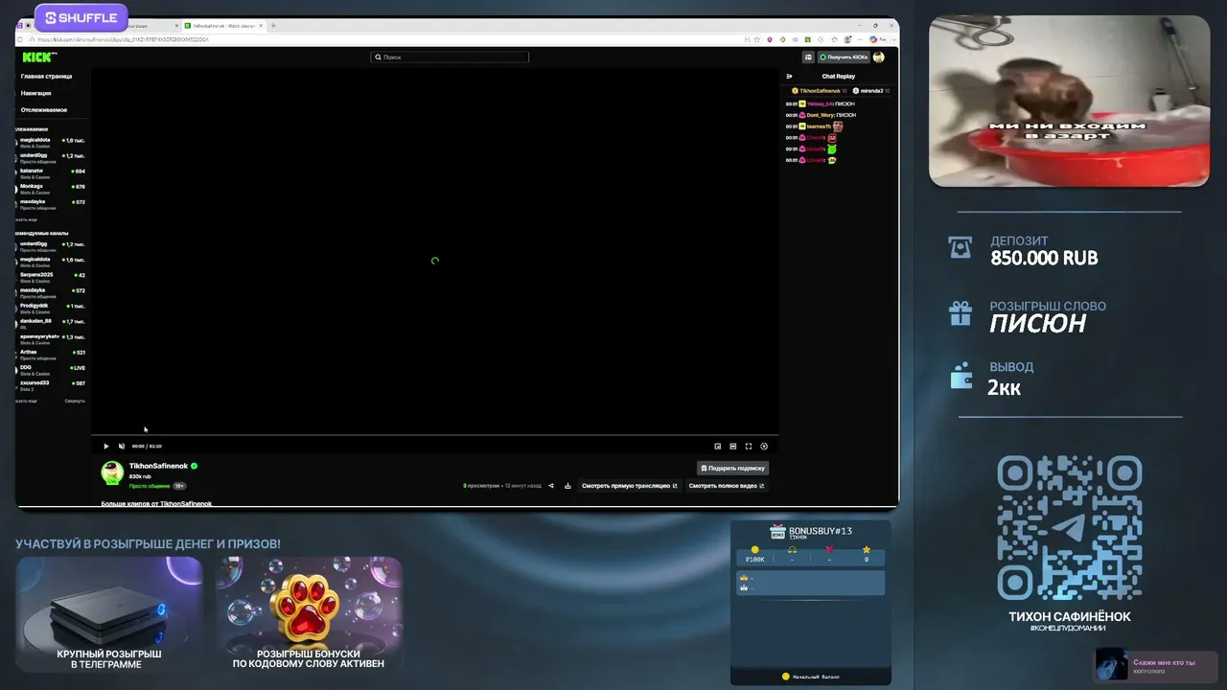Open a new browser tab

tap(273, 26)
